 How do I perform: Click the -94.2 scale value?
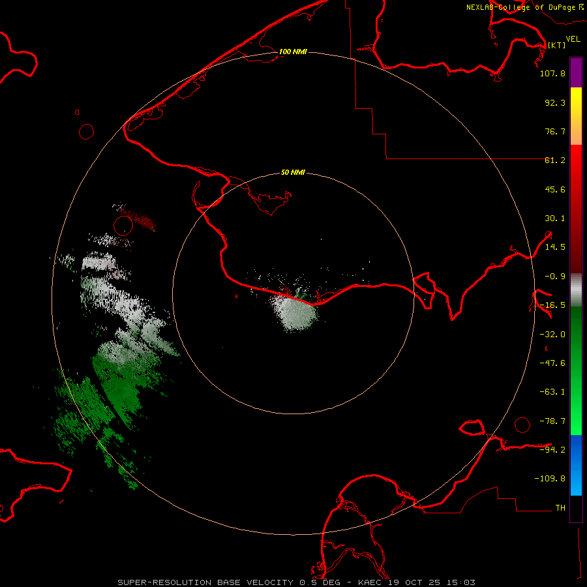tap(552, 449)
